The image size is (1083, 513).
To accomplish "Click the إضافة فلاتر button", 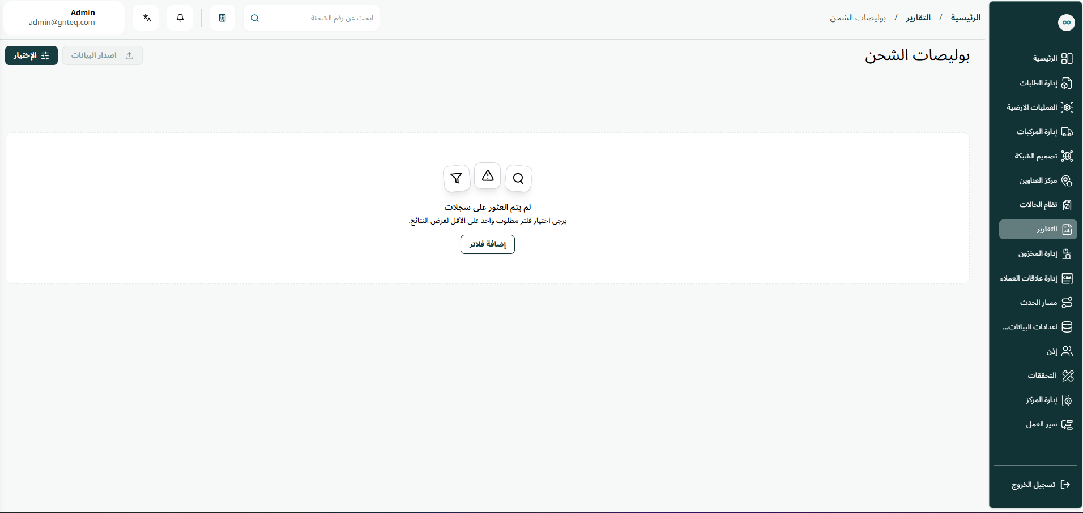I will (x=487, y=244).
